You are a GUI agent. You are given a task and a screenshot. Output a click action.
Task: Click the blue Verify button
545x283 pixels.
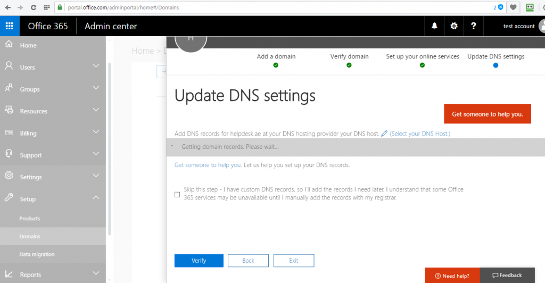pyautogui.click(x=199, y=261)
